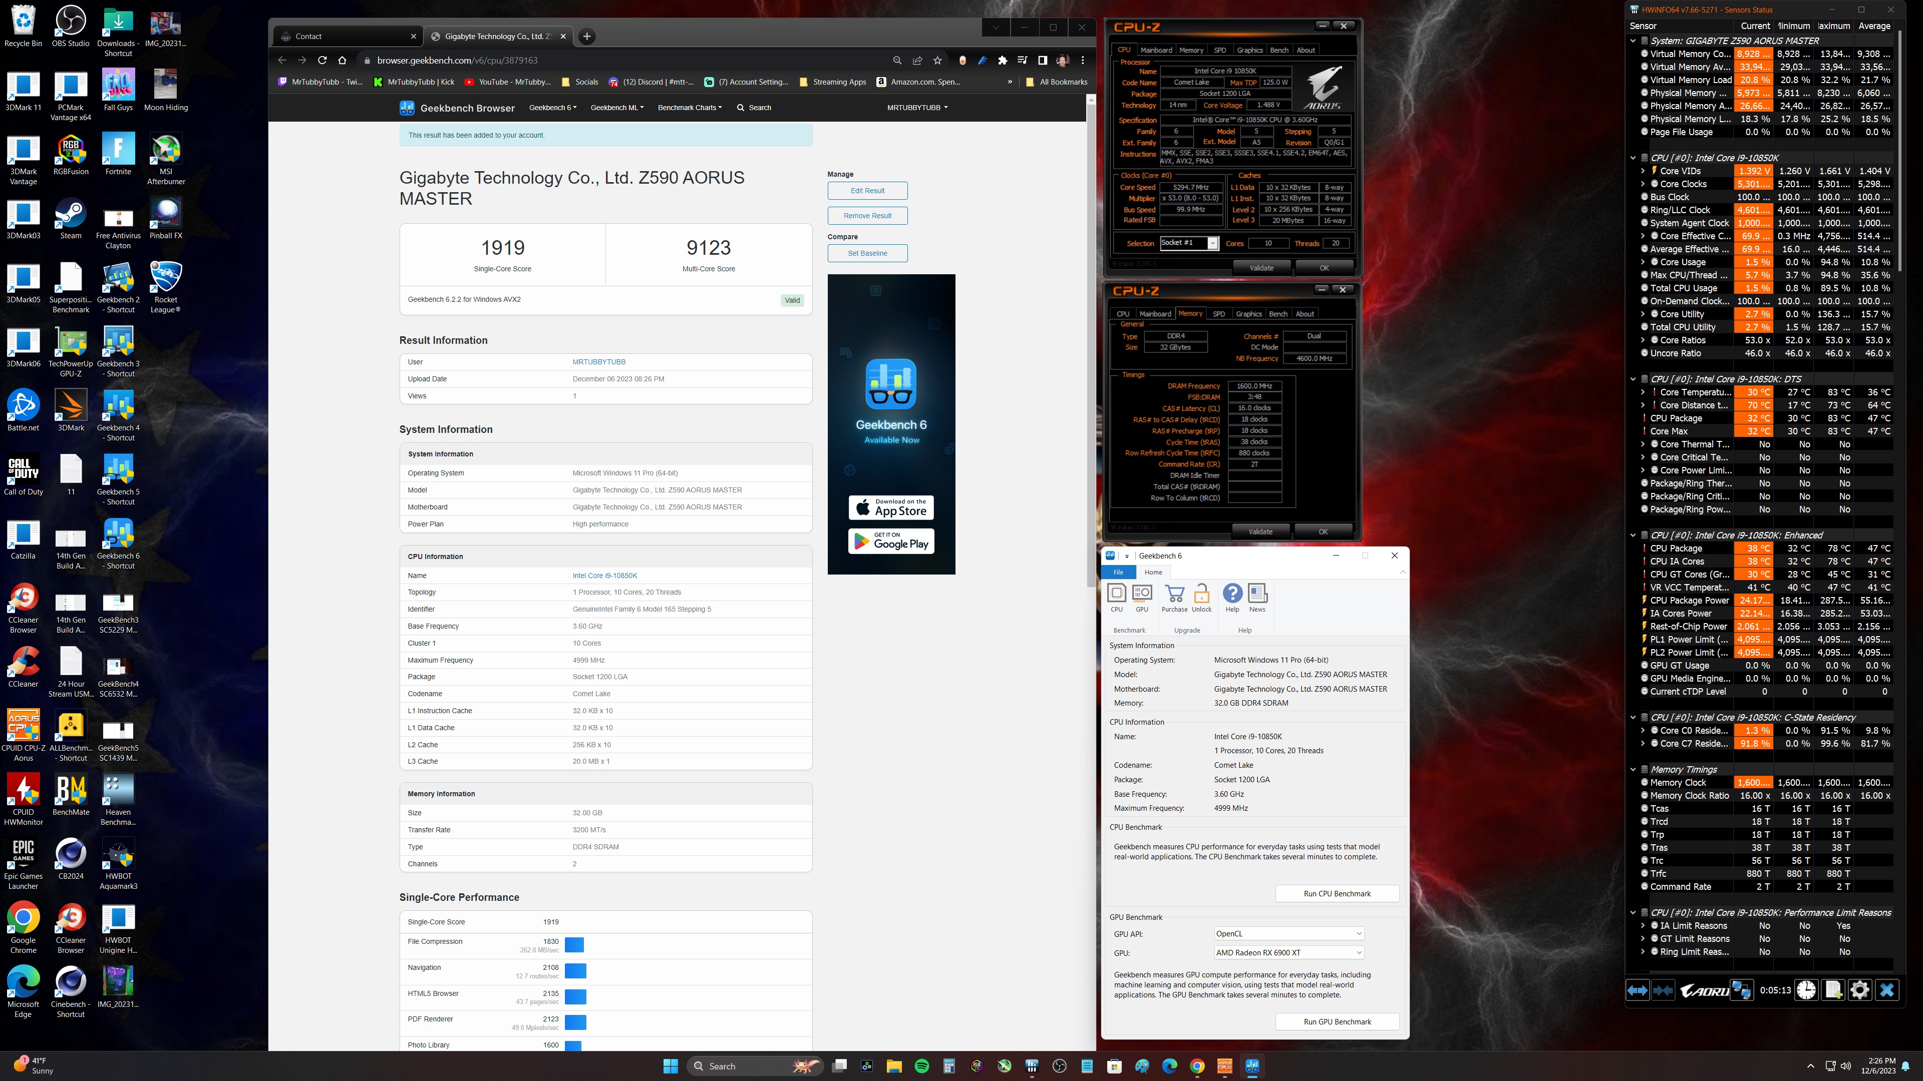Open the Intel Core i9-10850K link
Image resolution: width=1923 pixels, height=1081 pixels.
click(x=604, y=576)
